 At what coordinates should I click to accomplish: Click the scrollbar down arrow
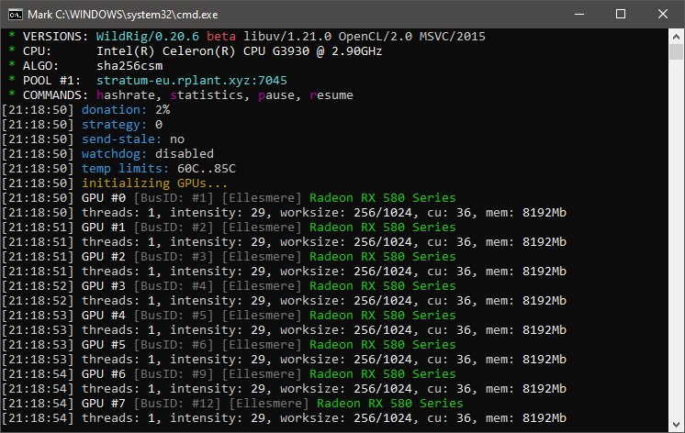[676, 424]
